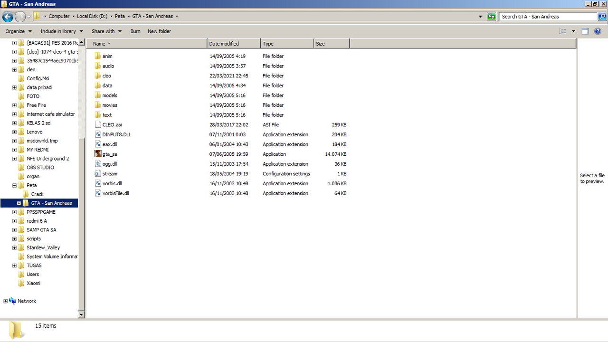
Task: Select the Xiaomi folder in tree
Action: tap(33, 284)
